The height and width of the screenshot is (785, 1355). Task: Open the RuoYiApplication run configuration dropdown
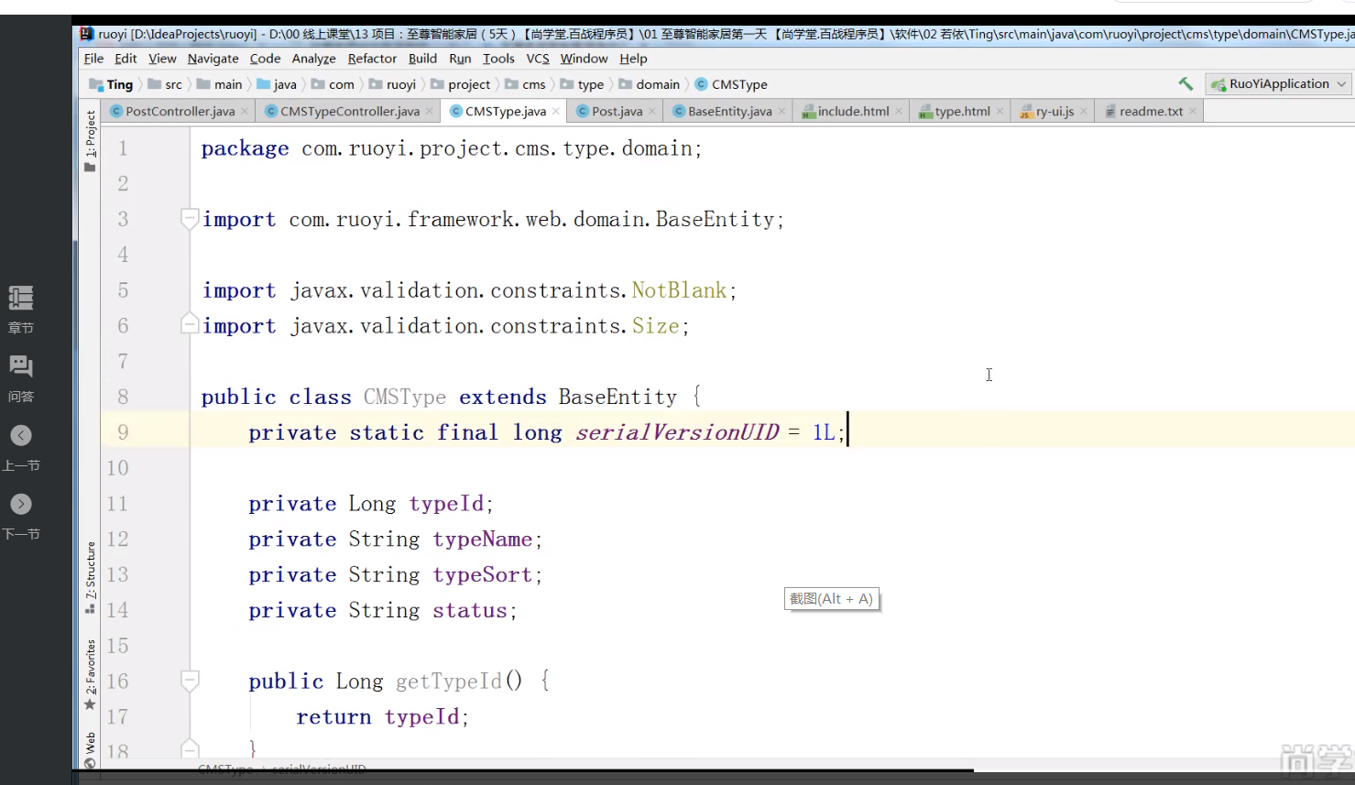coord(1279,83)
